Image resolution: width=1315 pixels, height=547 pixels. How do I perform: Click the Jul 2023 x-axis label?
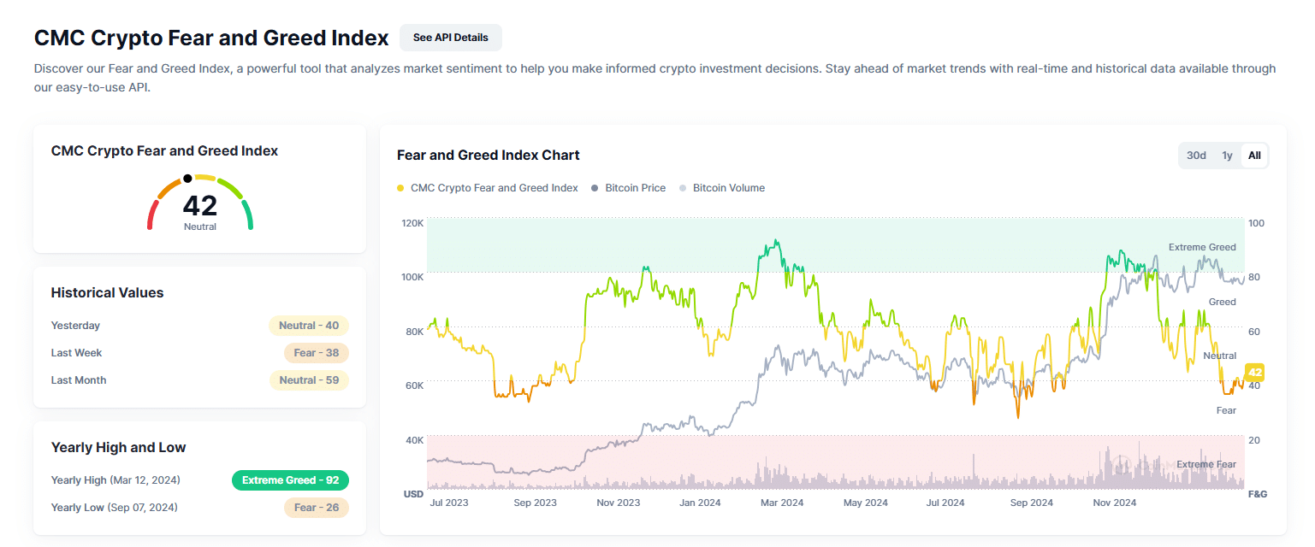tap(448, 503)
